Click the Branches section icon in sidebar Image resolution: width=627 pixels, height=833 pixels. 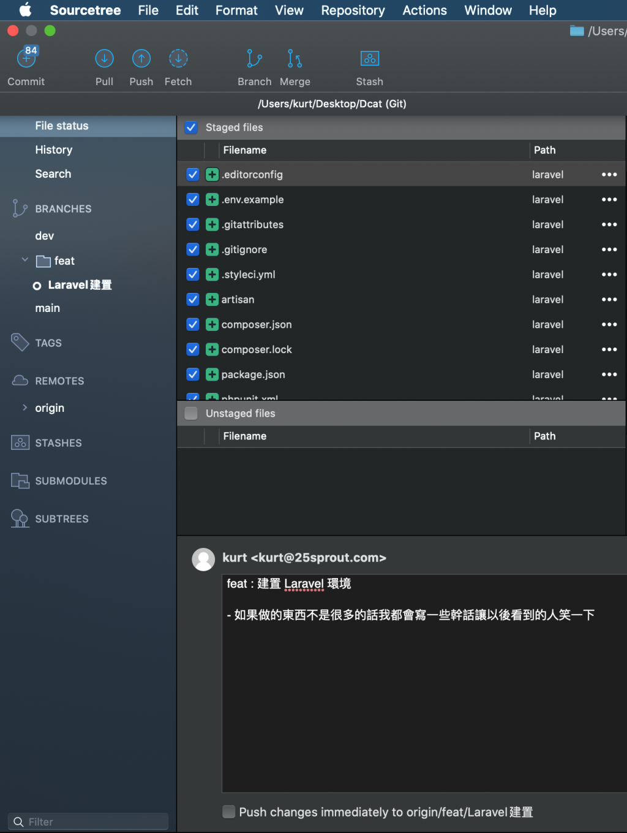click(20, 208)
